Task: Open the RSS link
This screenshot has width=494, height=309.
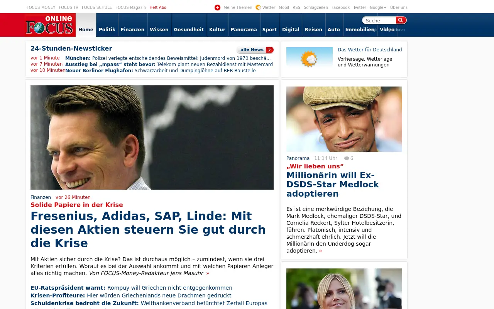Action: pos(296,7)
